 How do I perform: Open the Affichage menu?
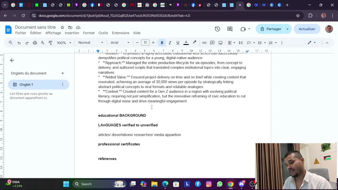tap(53, 33)
